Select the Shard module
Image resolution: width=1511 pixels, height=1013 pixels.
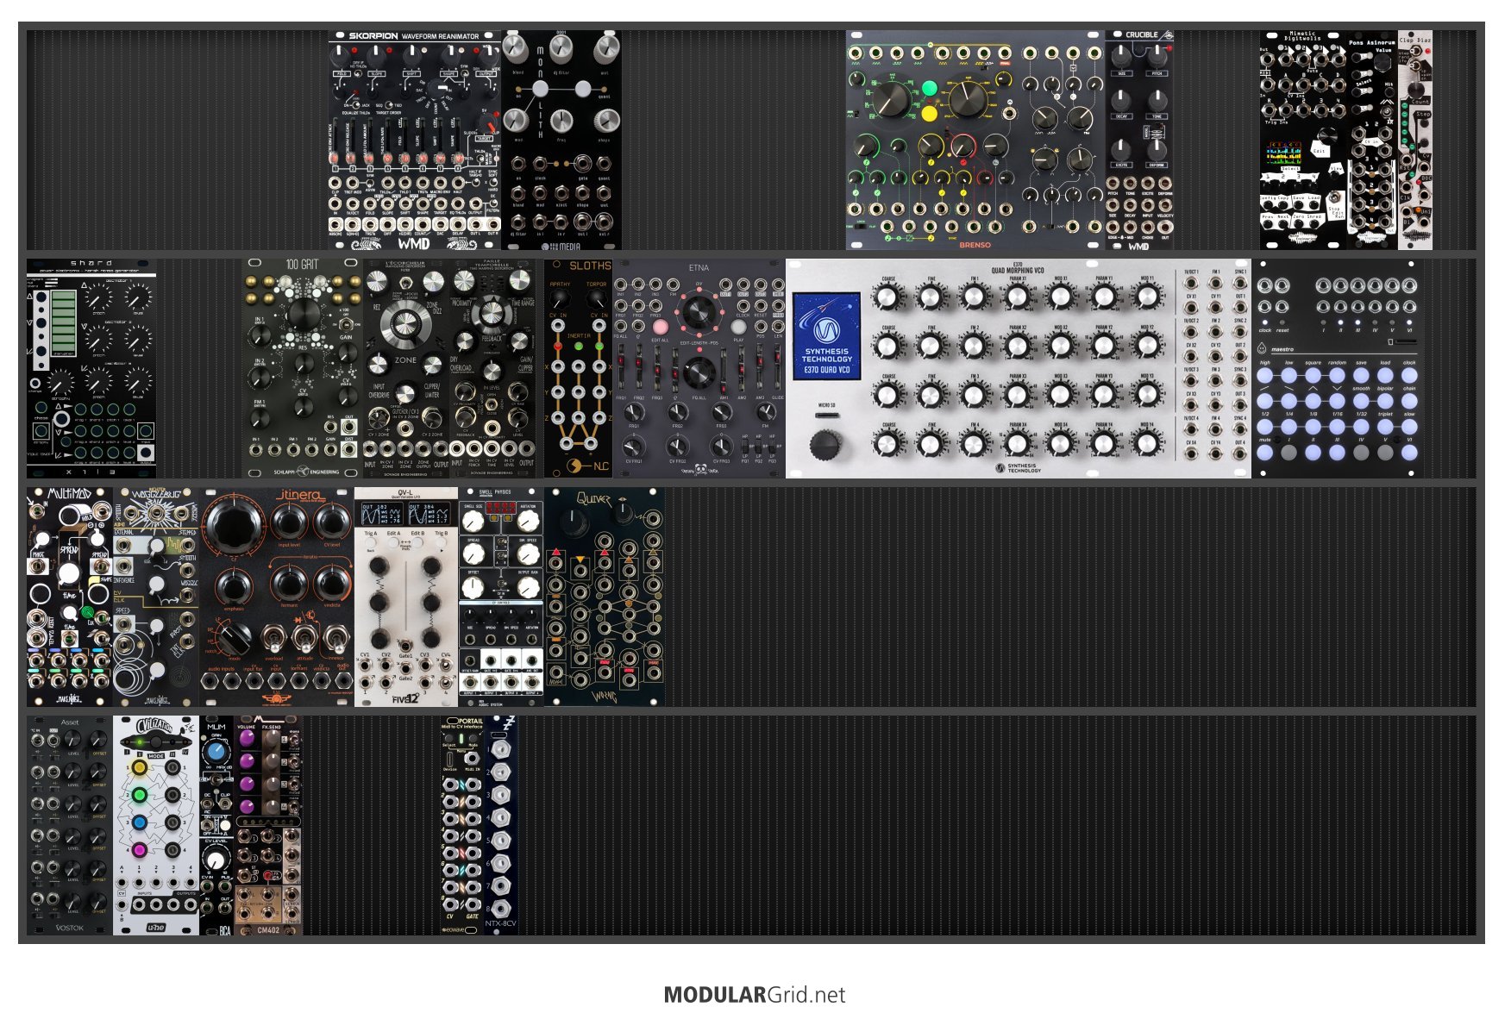pos(91,368)
